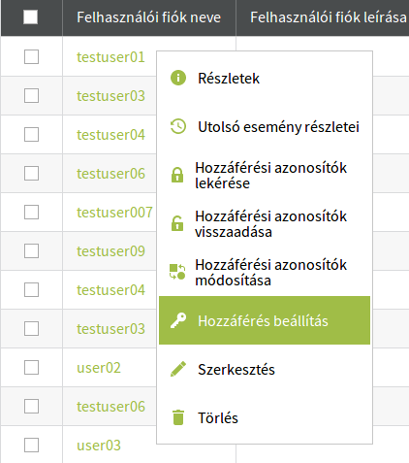409x463 pixels.
Task: Click the Felhasználói fiók leírása column header
Action: coord(329,17)
